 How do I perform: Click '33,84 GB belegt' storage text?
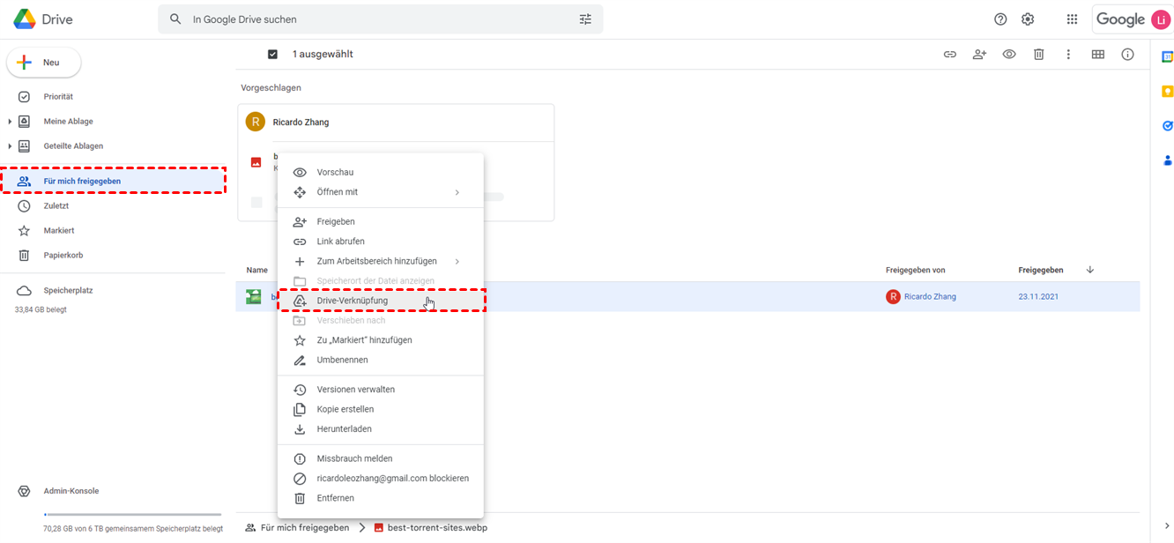coord(41,310)
